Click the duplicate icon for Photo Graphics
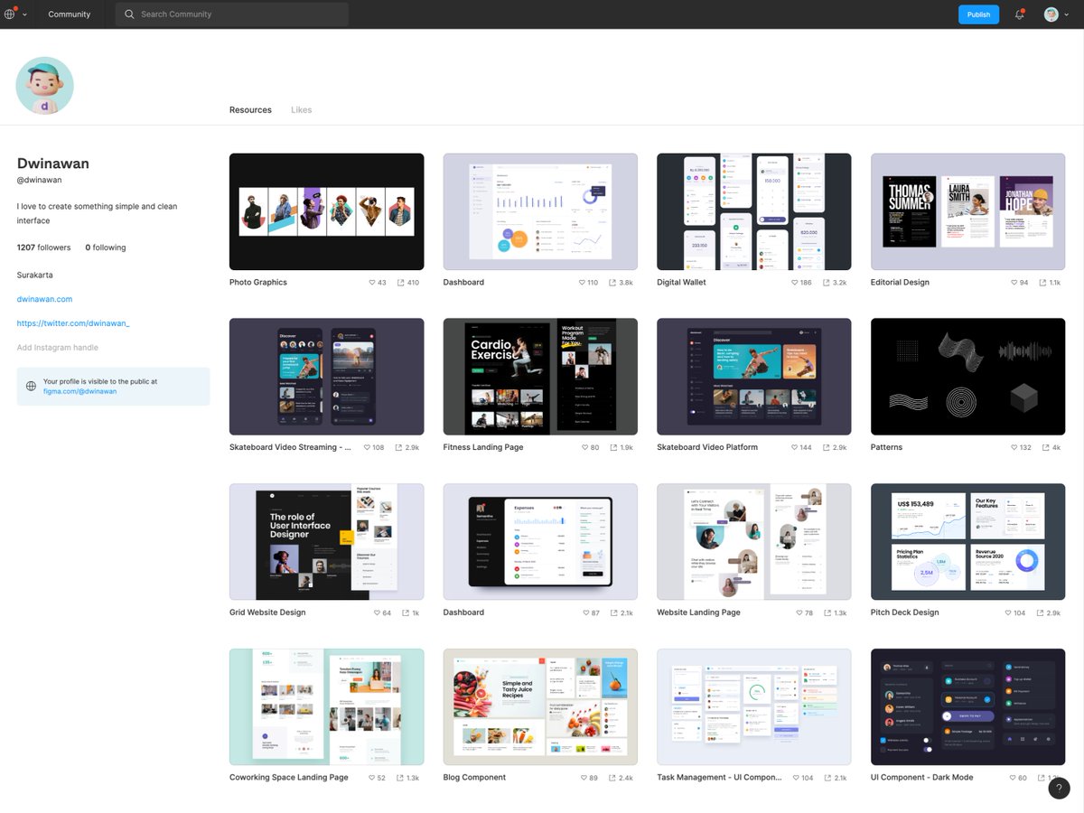1084x813 pixels. tap(401, 283)
